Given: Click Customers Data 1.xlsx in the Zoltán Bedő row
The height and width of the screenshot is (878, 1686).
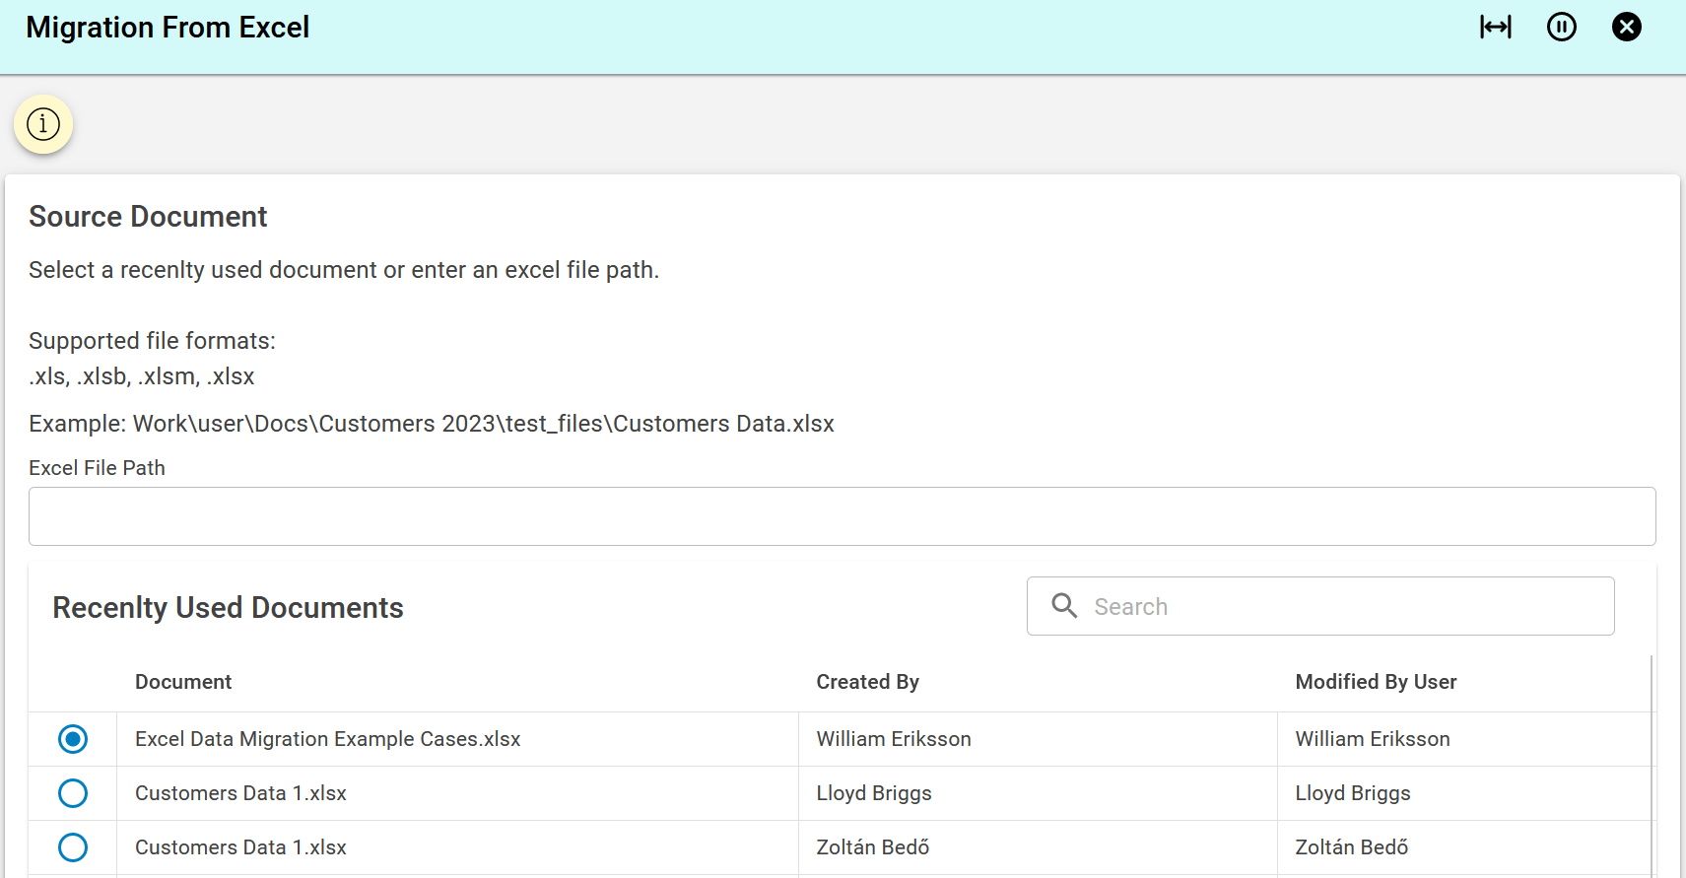Looking at the screenshot, I should (x=240, y=847).
